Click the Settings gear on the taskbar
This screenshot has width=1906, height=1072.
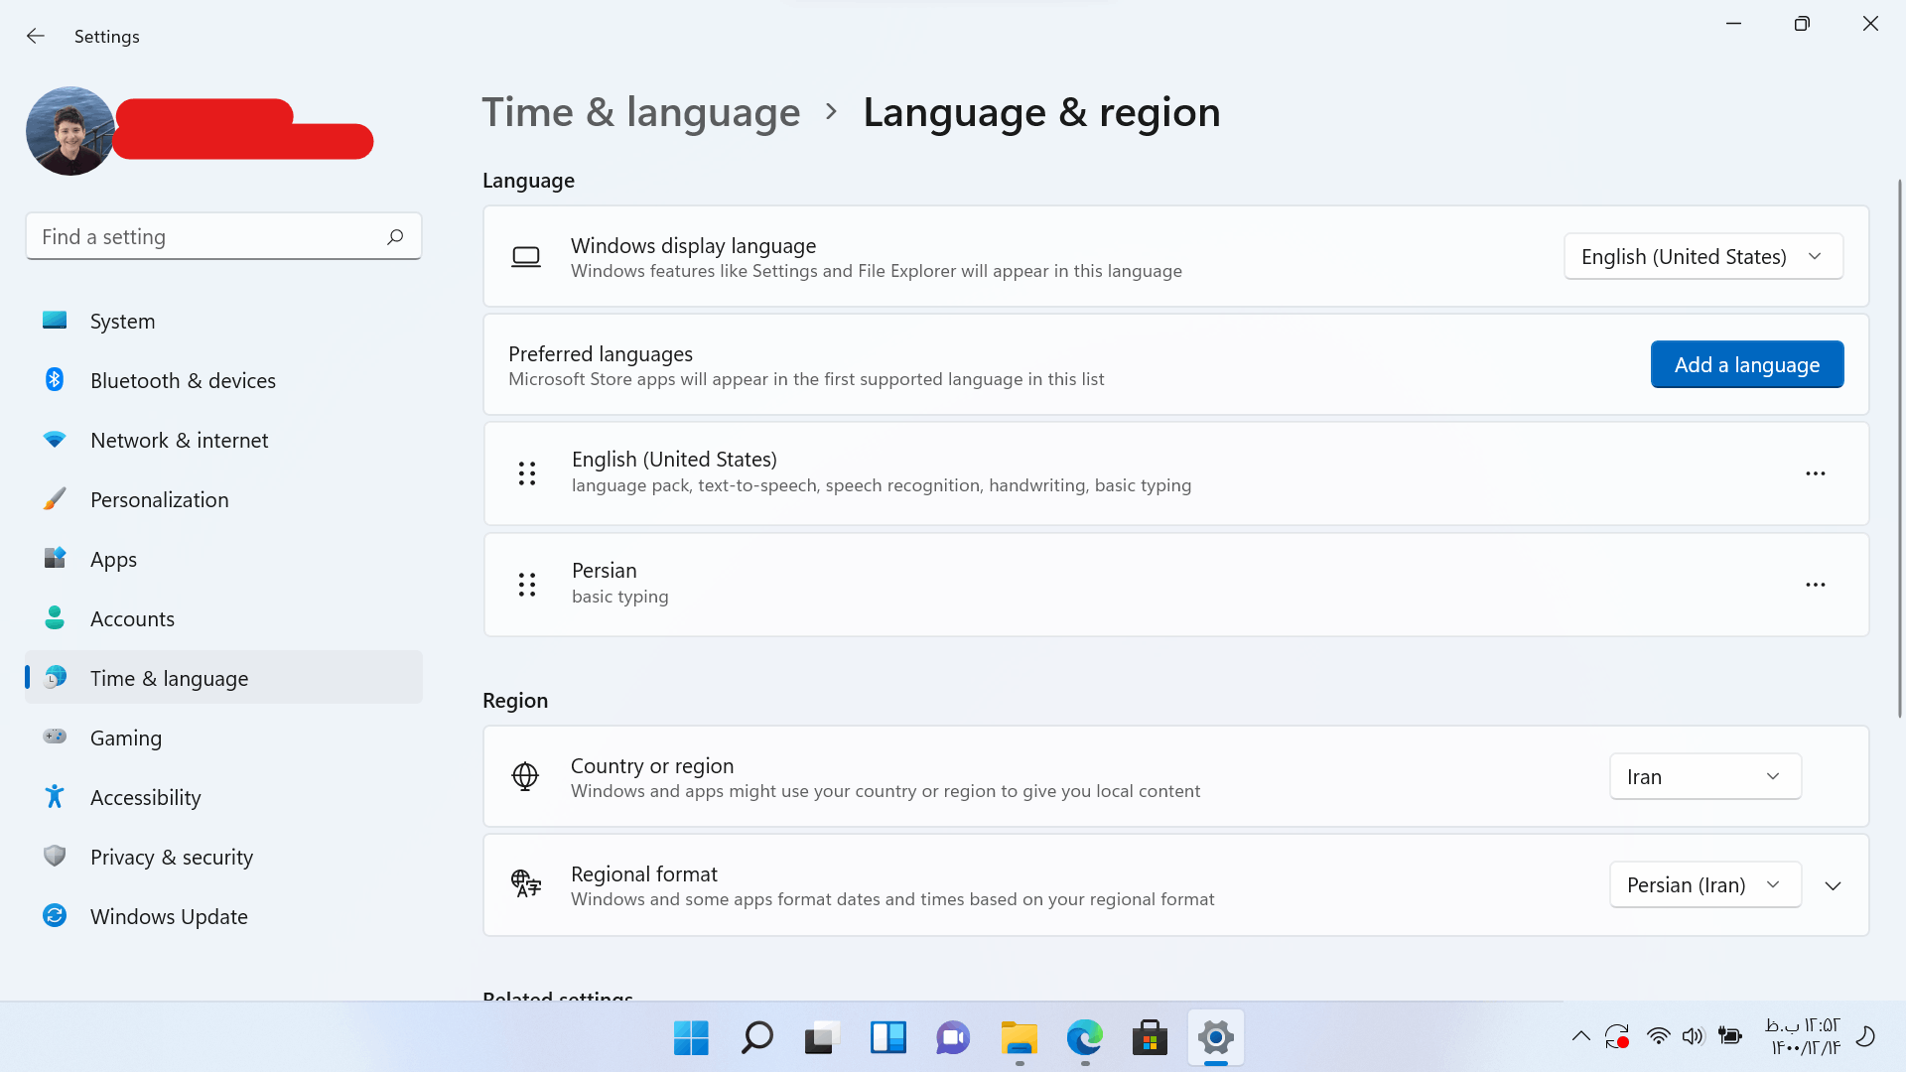[1216, 1037]
